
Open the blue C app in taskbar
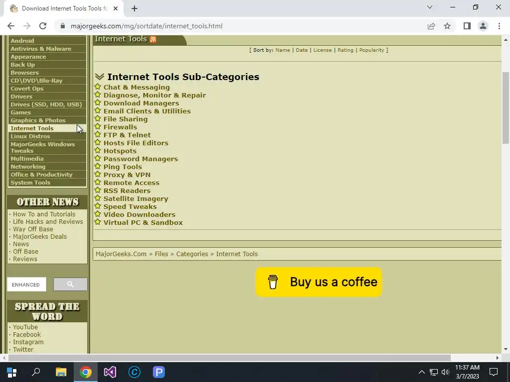pyautogui.click(x=134, y=372)
